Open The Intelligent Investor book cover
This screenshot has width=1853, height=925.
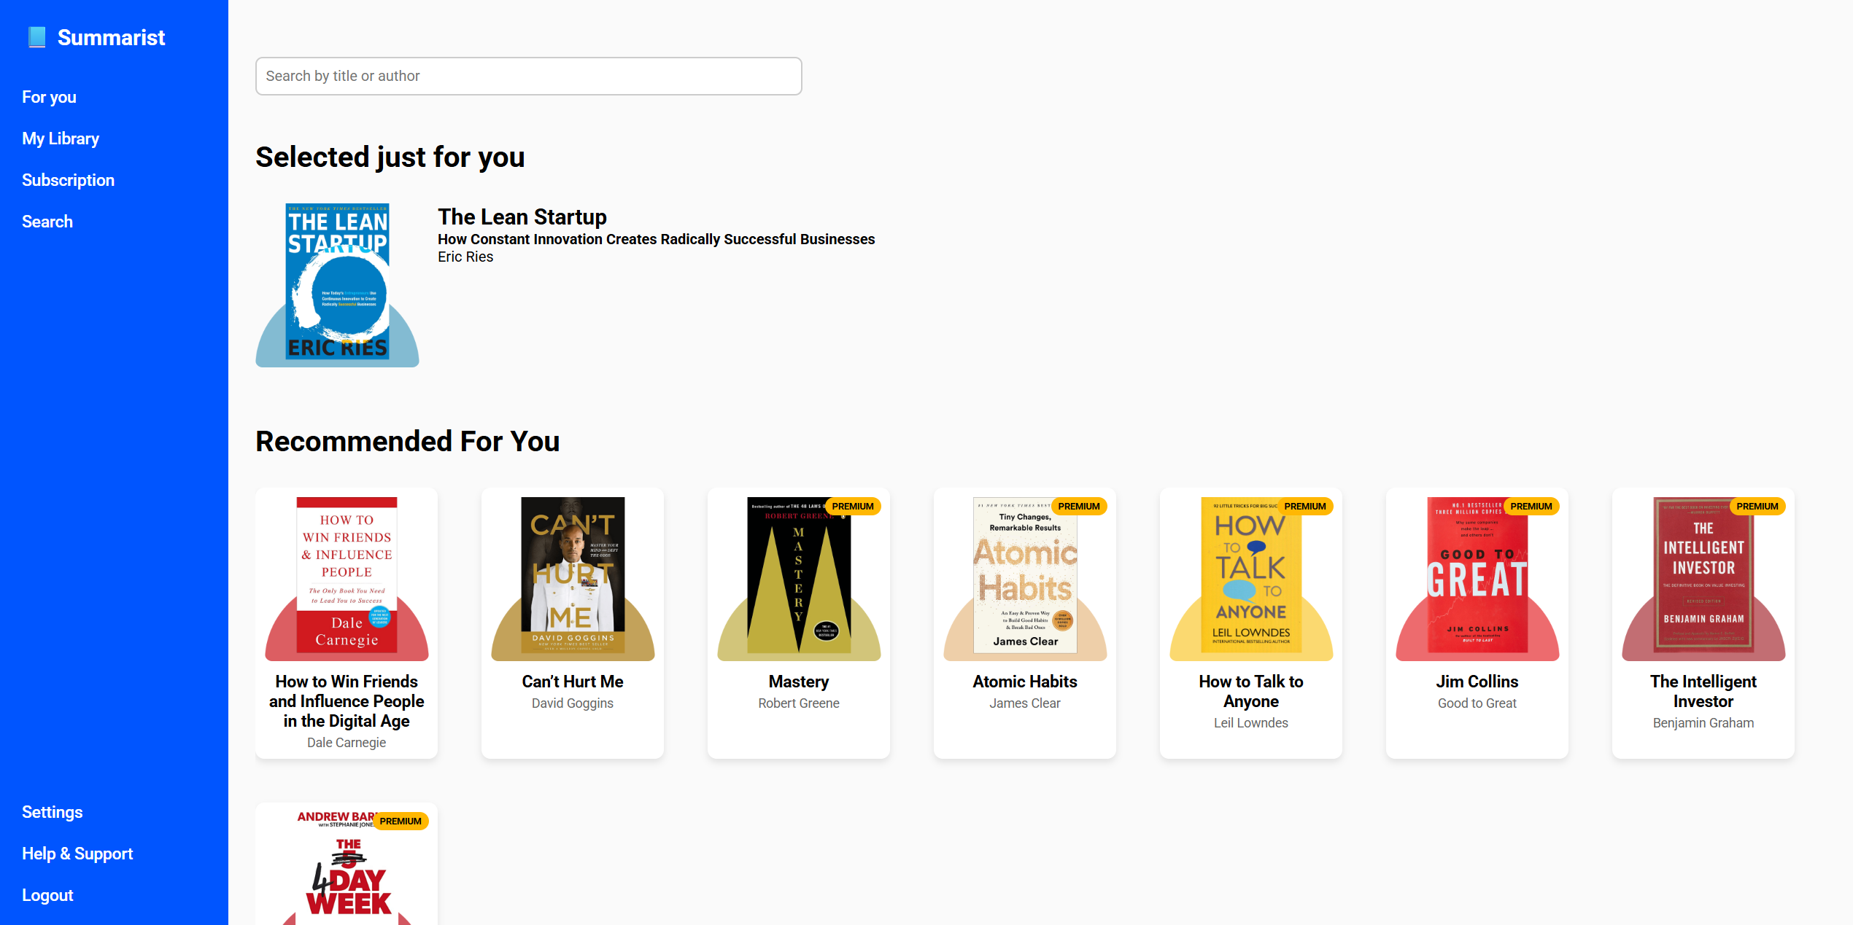(x=1703, y=575)
